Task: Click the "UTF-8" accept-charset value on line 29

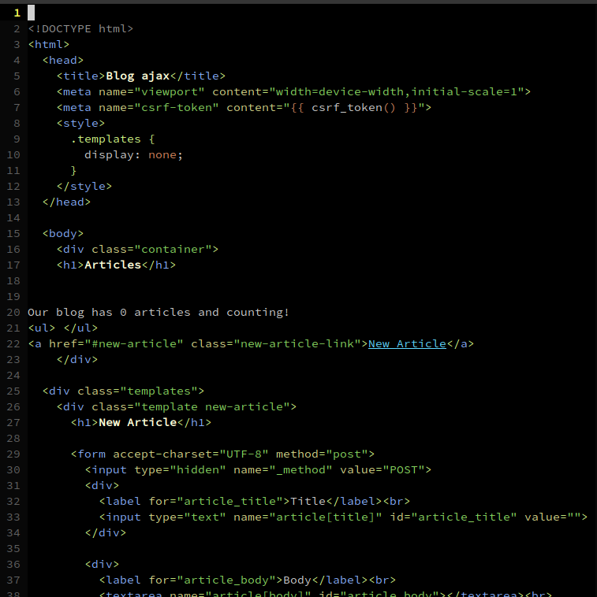Action: coord(244,454)
